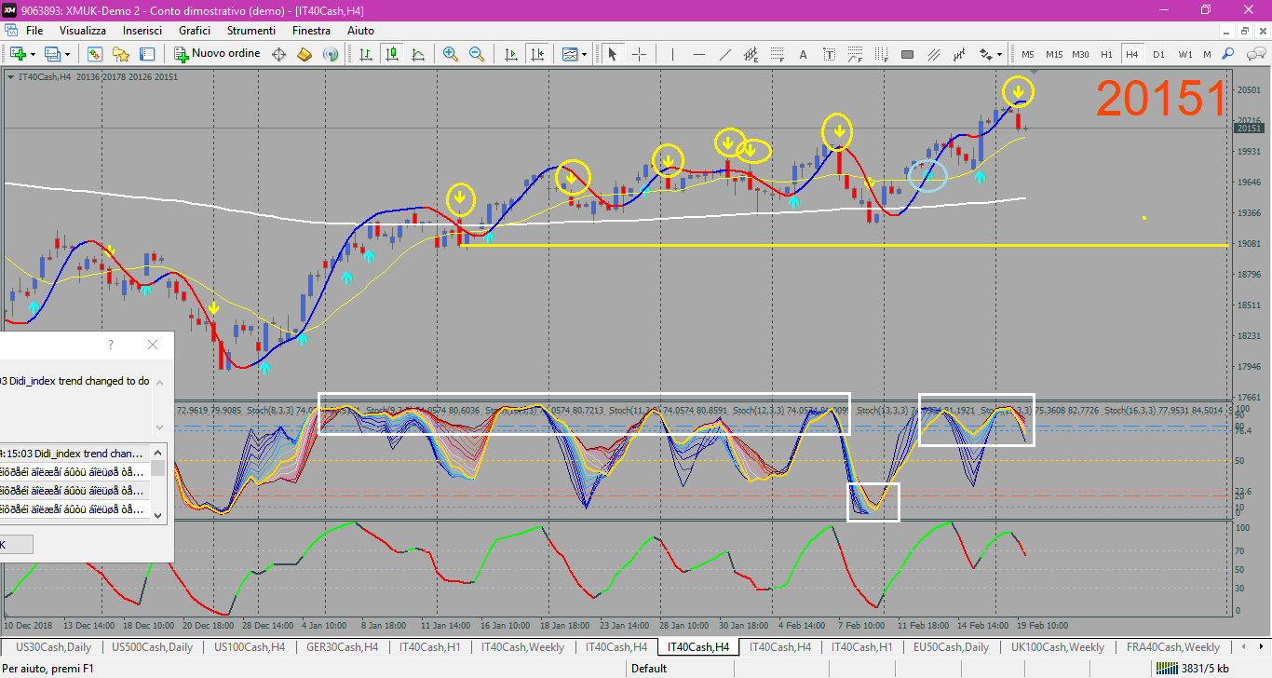Viewport: 1272px width, 678px height.
Task: Click the Nuovo ordine button
Action: point(219,54)
